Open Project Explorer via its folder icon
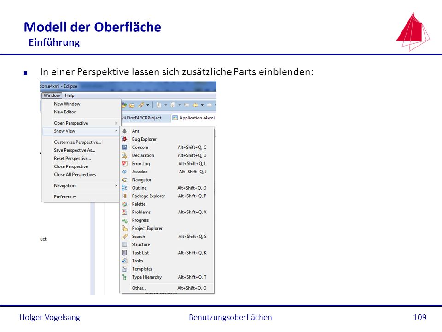The width and height of the screenshot is (442, 332). [125, 228]
